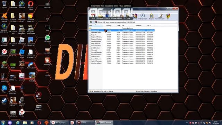222x125 pixels.
Task: Open Internet Explorer from the taskbar
Action: coord(18,123)
